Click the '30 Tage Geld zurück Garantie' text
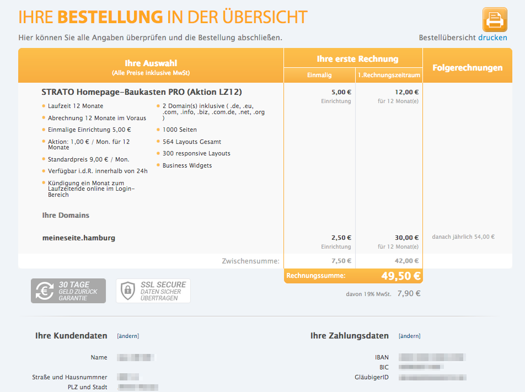 pos(77,291)
